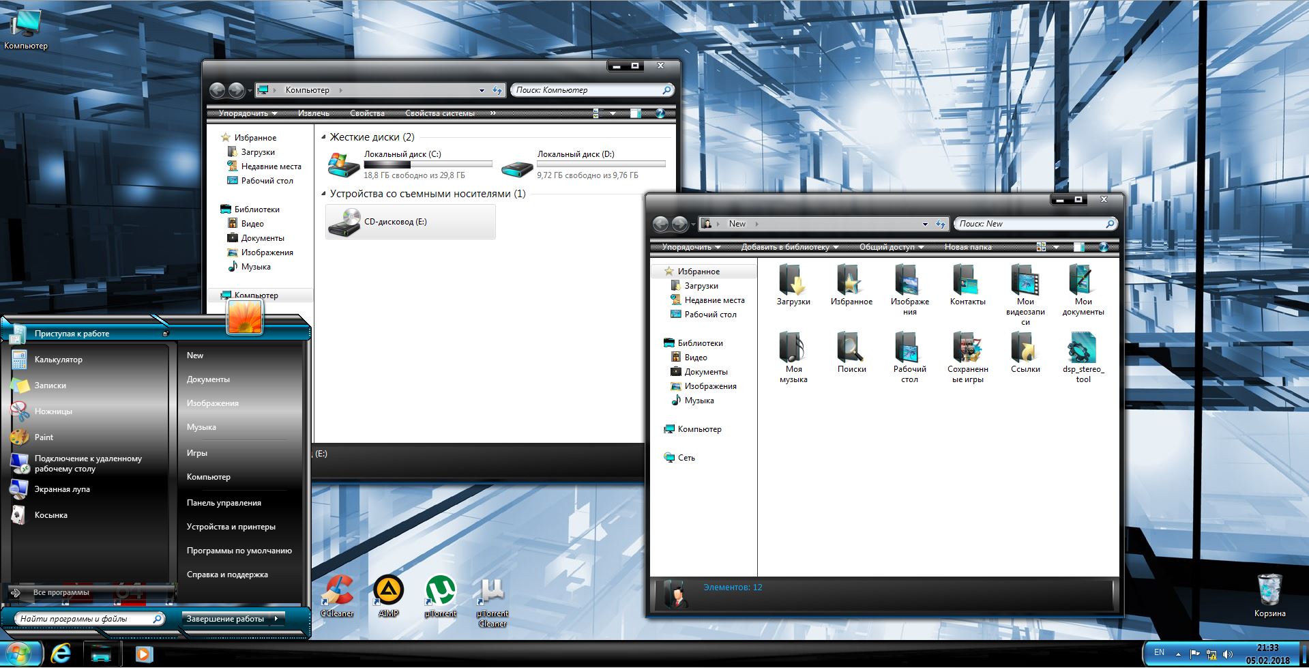Open address history dropdown in Компьютер window
1309x668 pixels.
pos(482,90)
